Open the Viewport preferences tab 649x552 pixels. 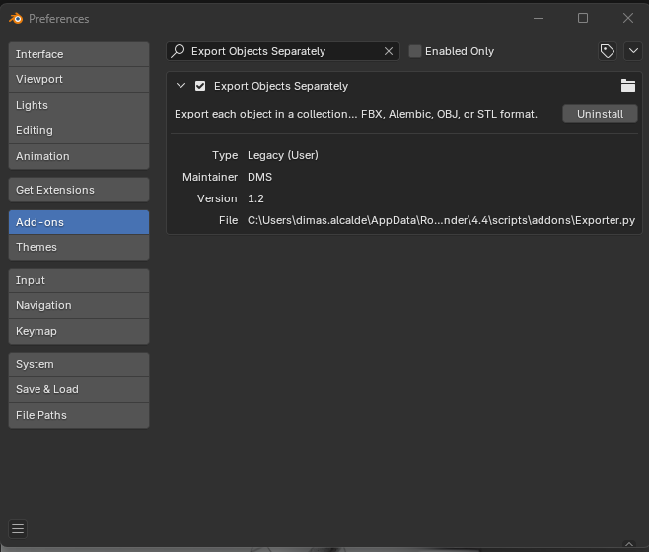[x=79, y=79]
